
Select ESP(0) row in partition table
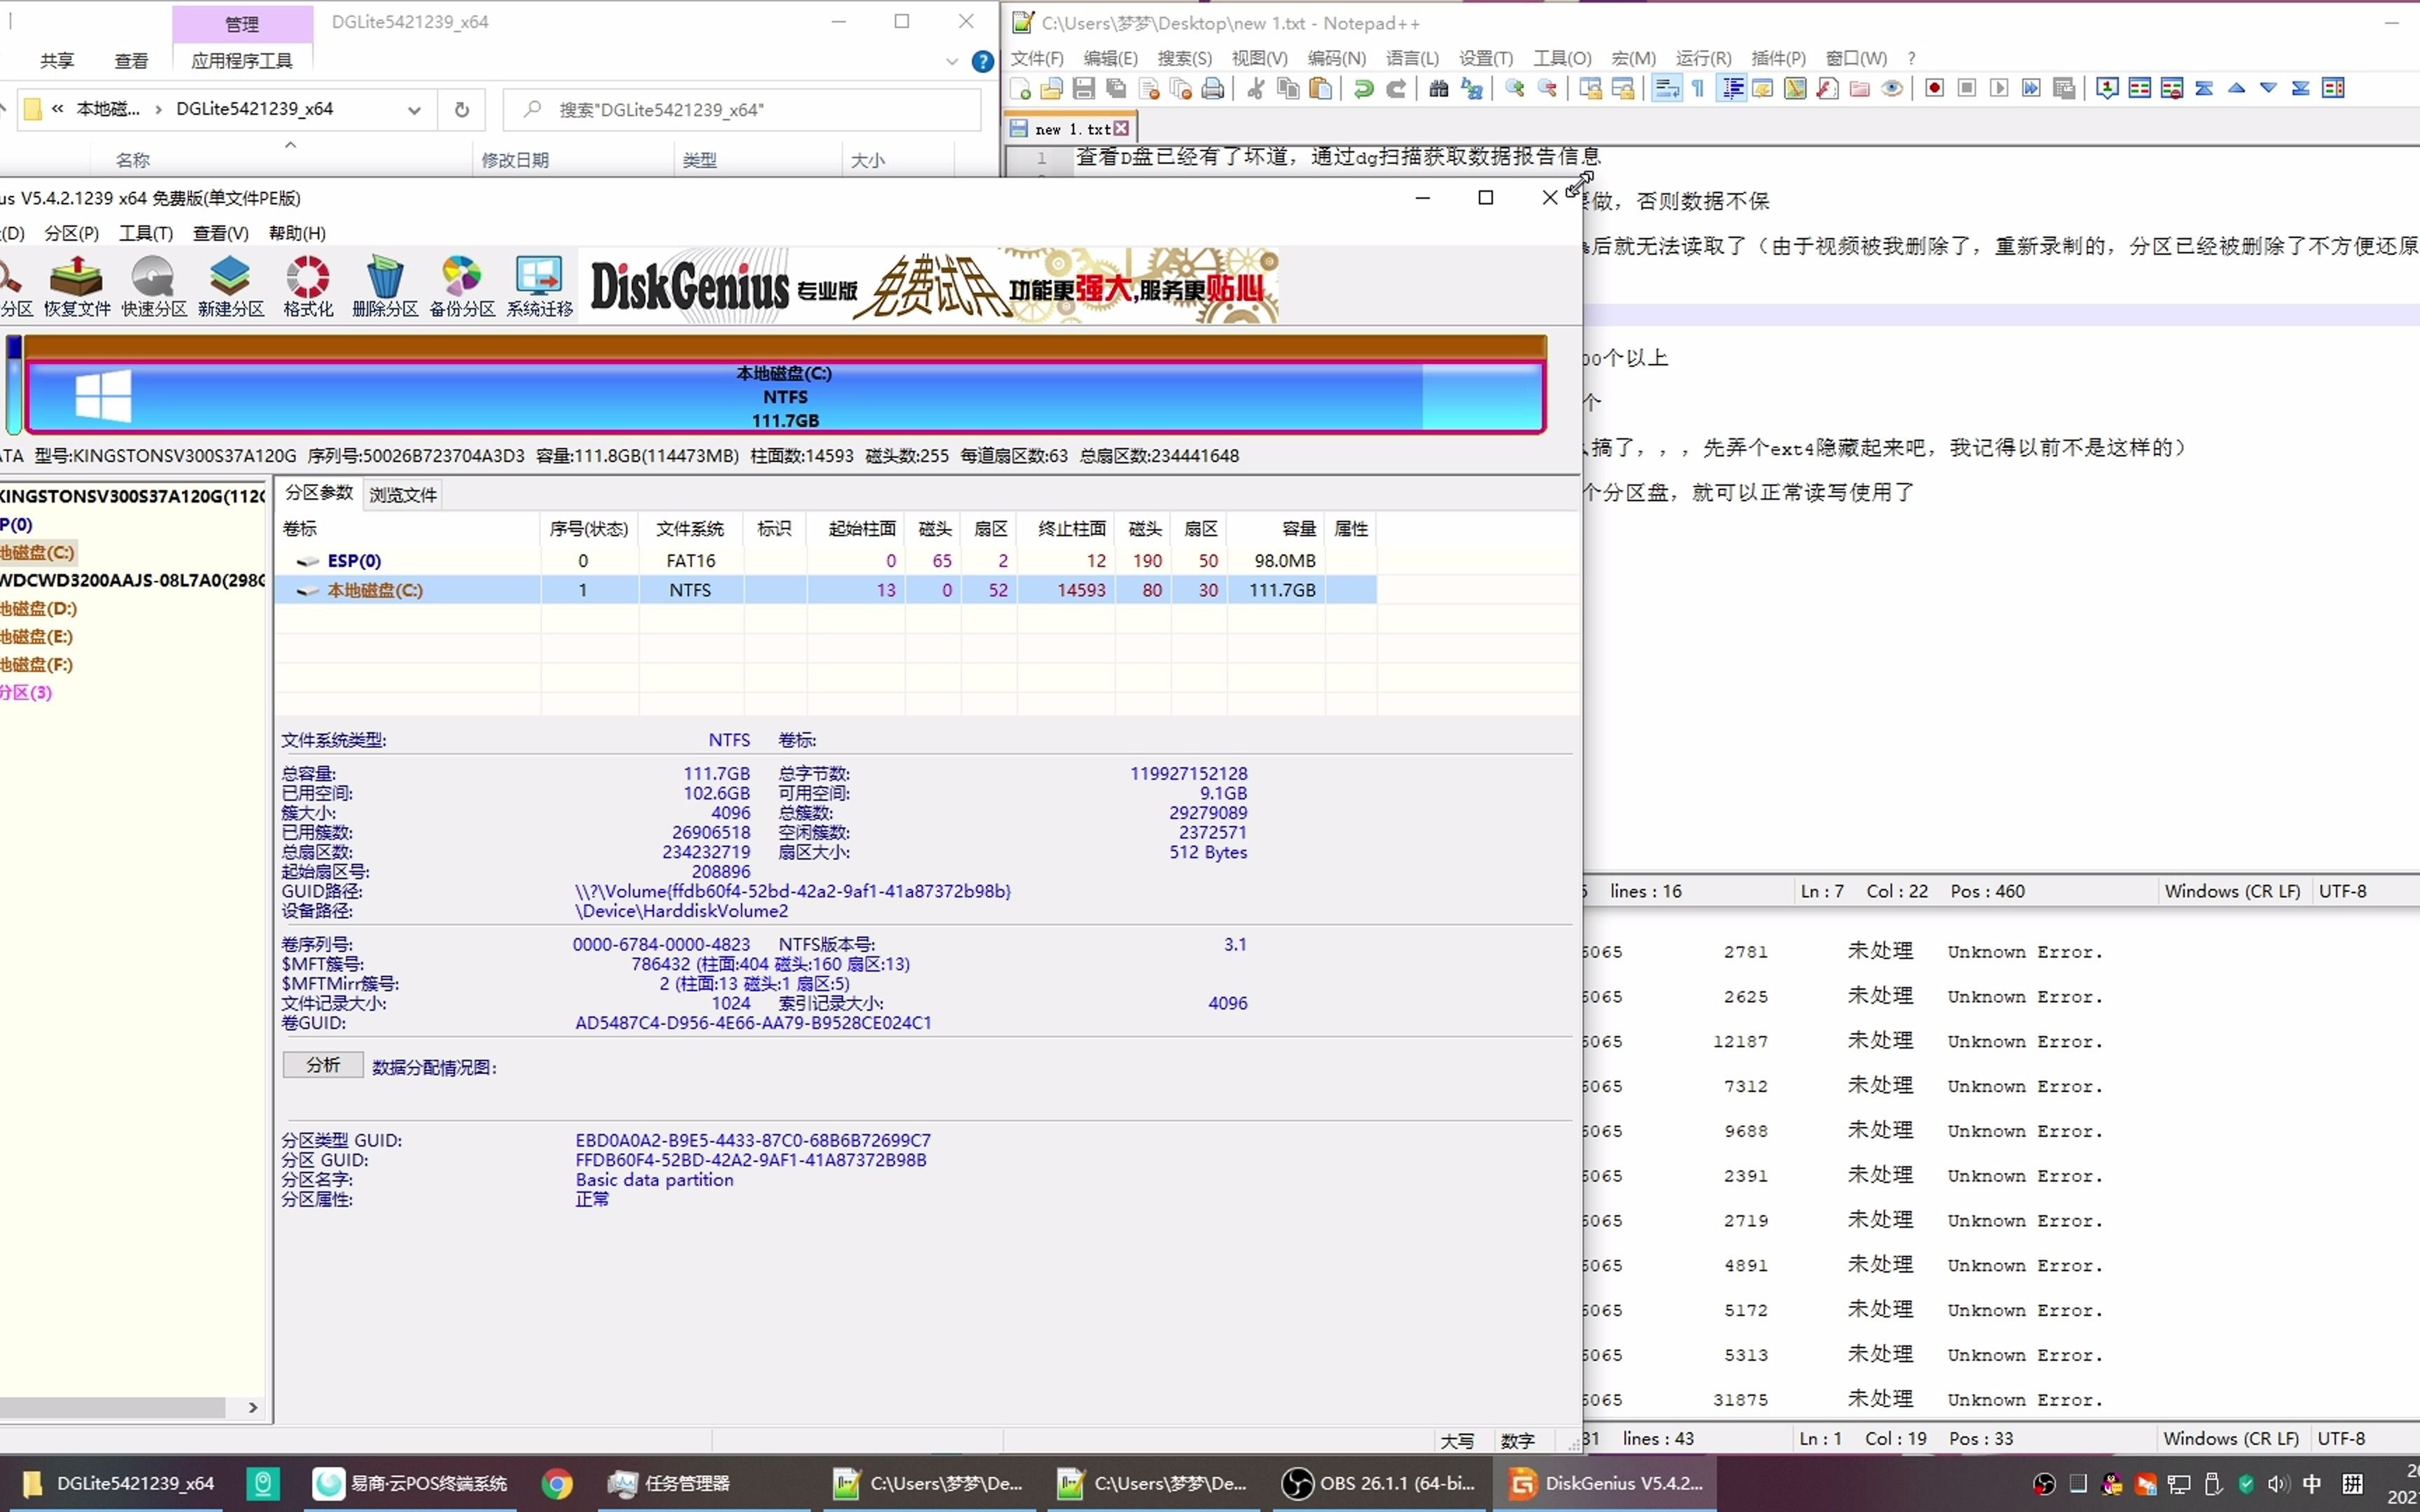tap(826, 561)
